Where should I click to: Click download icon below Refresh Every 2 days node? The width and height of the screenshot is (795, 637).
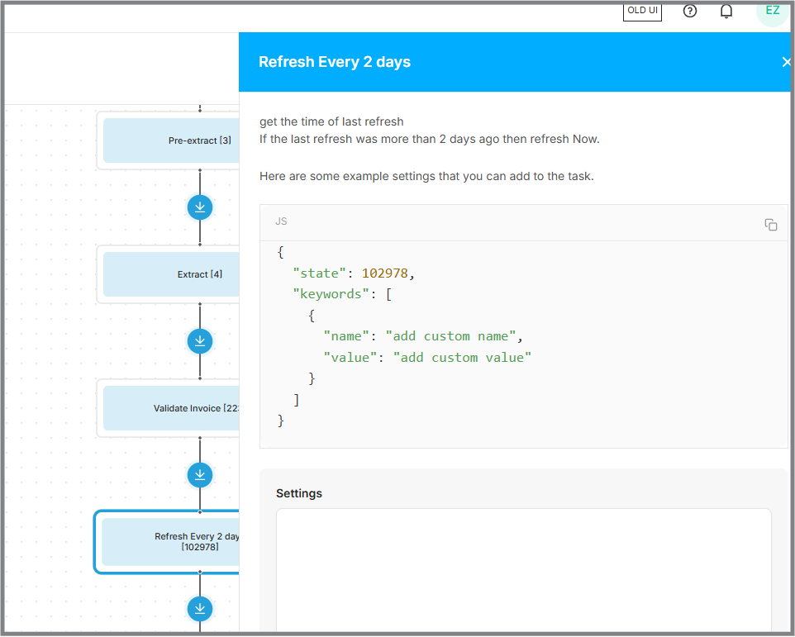point(200,609)
